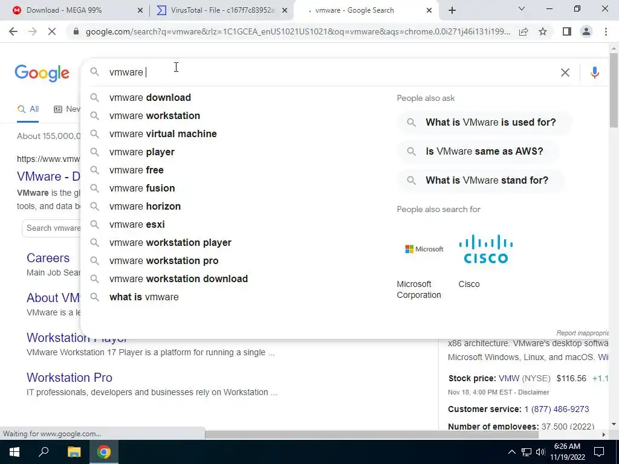Click the Cisco logo thumbnail

[485, 249]
